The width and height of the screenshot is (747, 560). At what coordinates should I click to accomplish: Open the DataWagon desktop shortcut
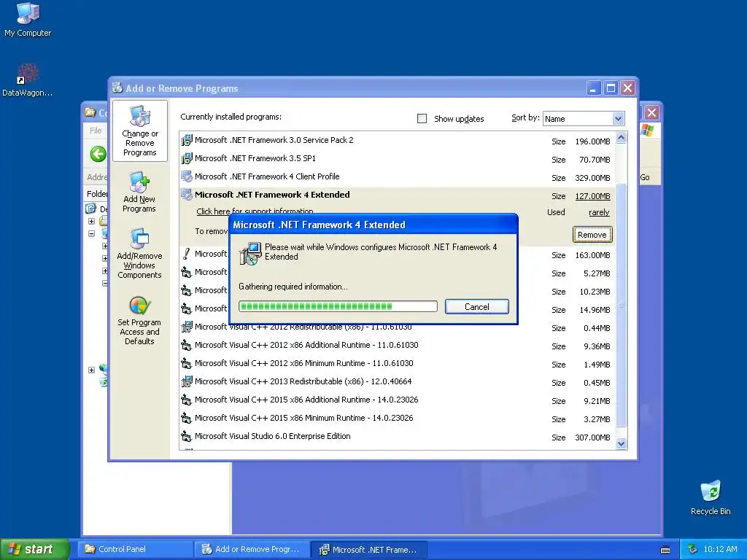coord(28,79)
